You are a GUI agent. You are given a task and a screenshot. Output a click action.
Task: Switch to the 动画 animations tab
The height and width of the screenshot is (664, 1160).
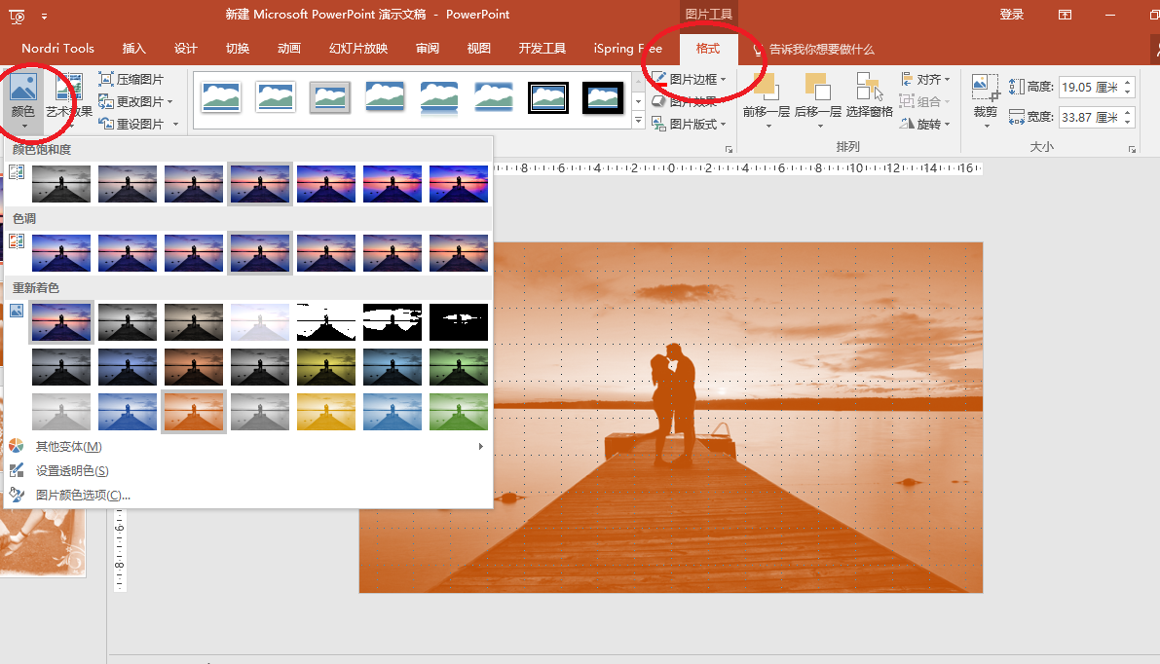pyautogui.click(x=289, y=48)
